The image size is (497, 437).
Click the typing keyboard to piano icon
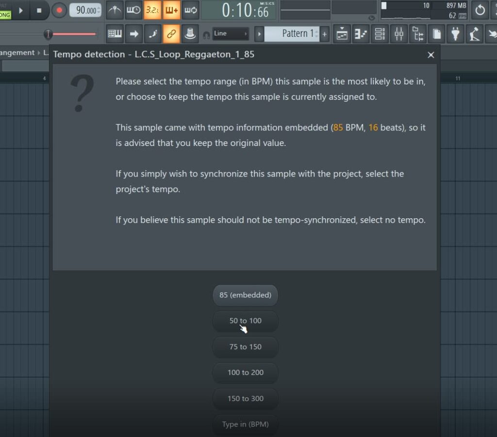[x=115, y=33]
